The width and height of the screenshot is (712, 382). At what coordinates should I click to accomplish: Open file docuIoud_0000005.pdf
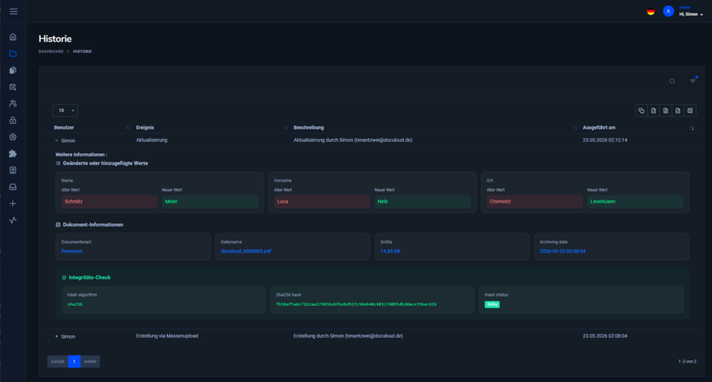coord(246,251)
